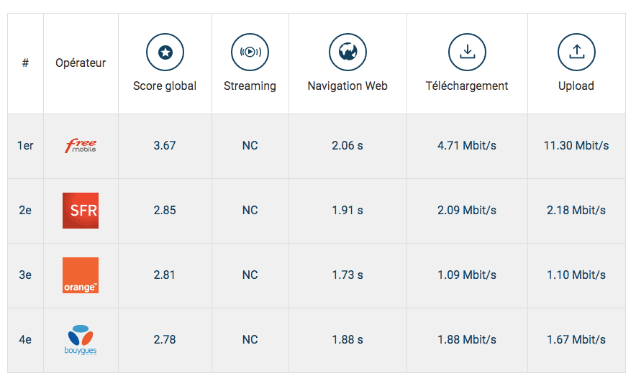Click the Score global star icon
The width and height of the screenshot is (636, 386).
[165, 52]
